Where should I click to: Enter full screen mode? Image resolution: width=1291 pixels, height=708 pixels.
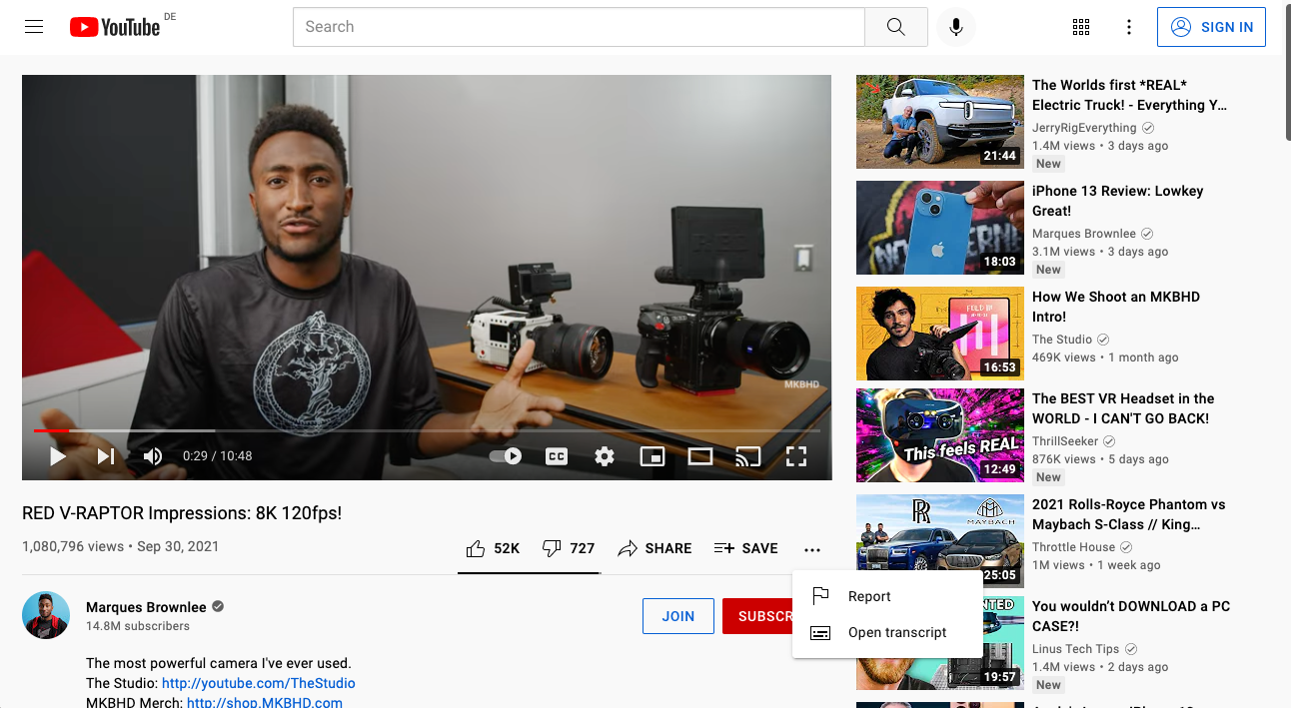tap(796, 456)
